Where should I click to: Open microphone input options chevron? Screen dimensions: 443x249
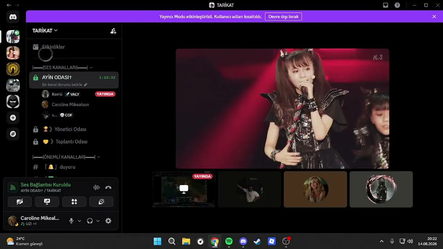(x=79, y=221)
